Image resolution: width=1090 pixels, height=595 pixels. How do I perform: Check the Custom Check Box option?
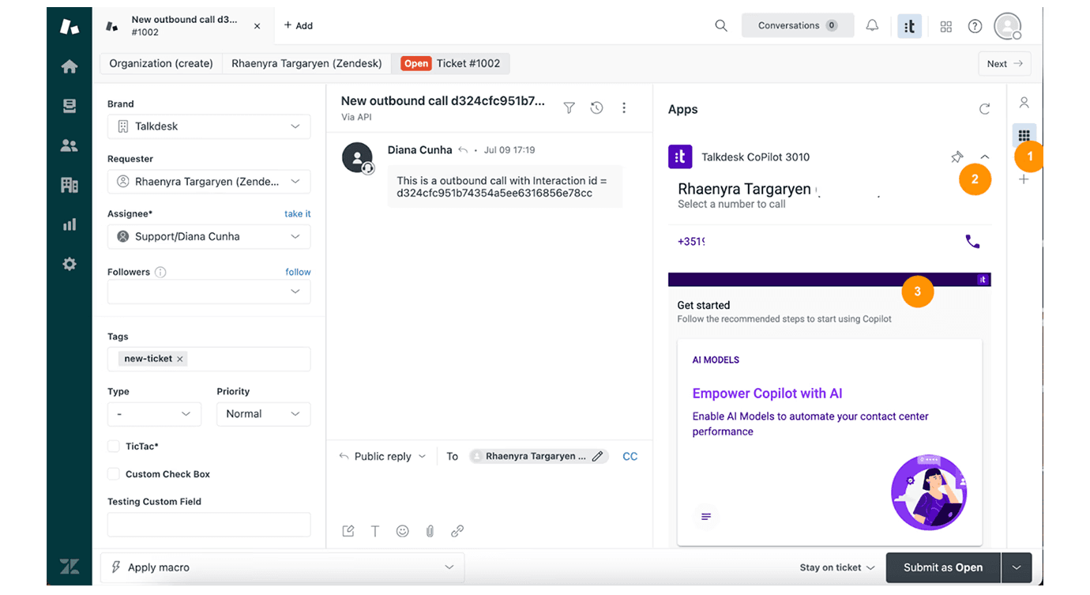click(x=114, y=474)
